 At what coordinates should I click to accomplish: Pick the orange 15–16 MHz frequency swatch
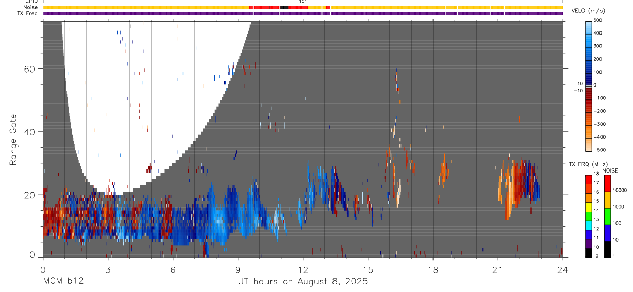point(589,197)
